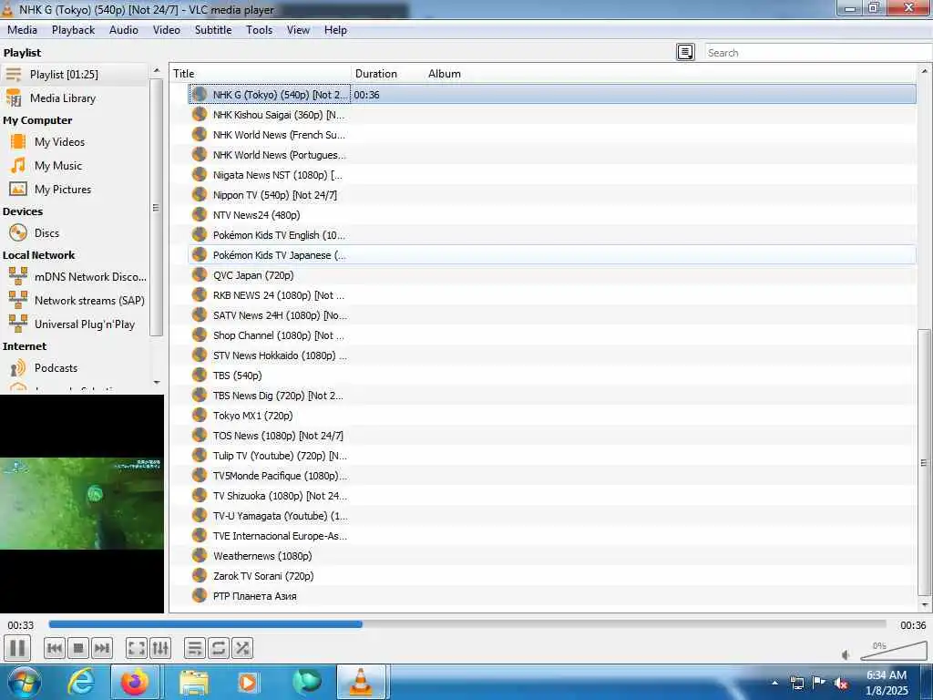Select TBS (540p) entry
This screenshot has height=700, width=933.
click(x=552, y=376)
